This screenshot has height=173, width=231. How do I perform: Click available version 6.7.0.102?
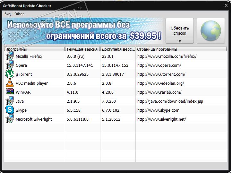(x=111, y=110)
